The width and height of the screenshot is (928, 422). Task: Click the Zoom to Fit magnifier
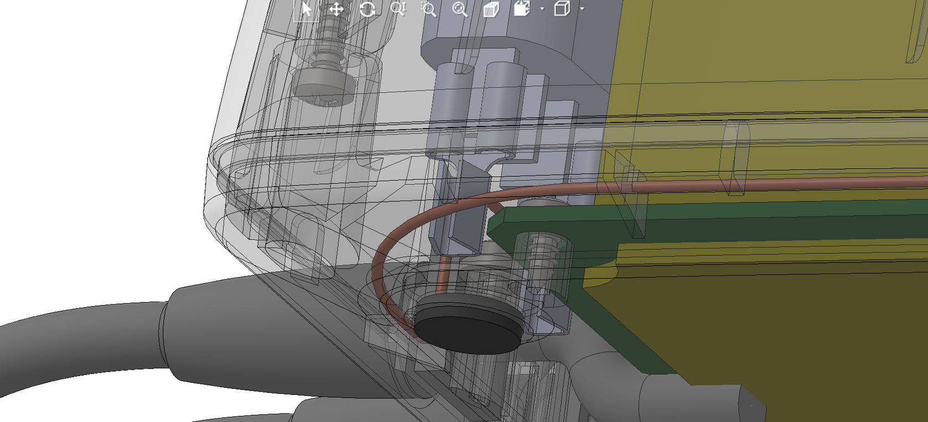(460, 9)
